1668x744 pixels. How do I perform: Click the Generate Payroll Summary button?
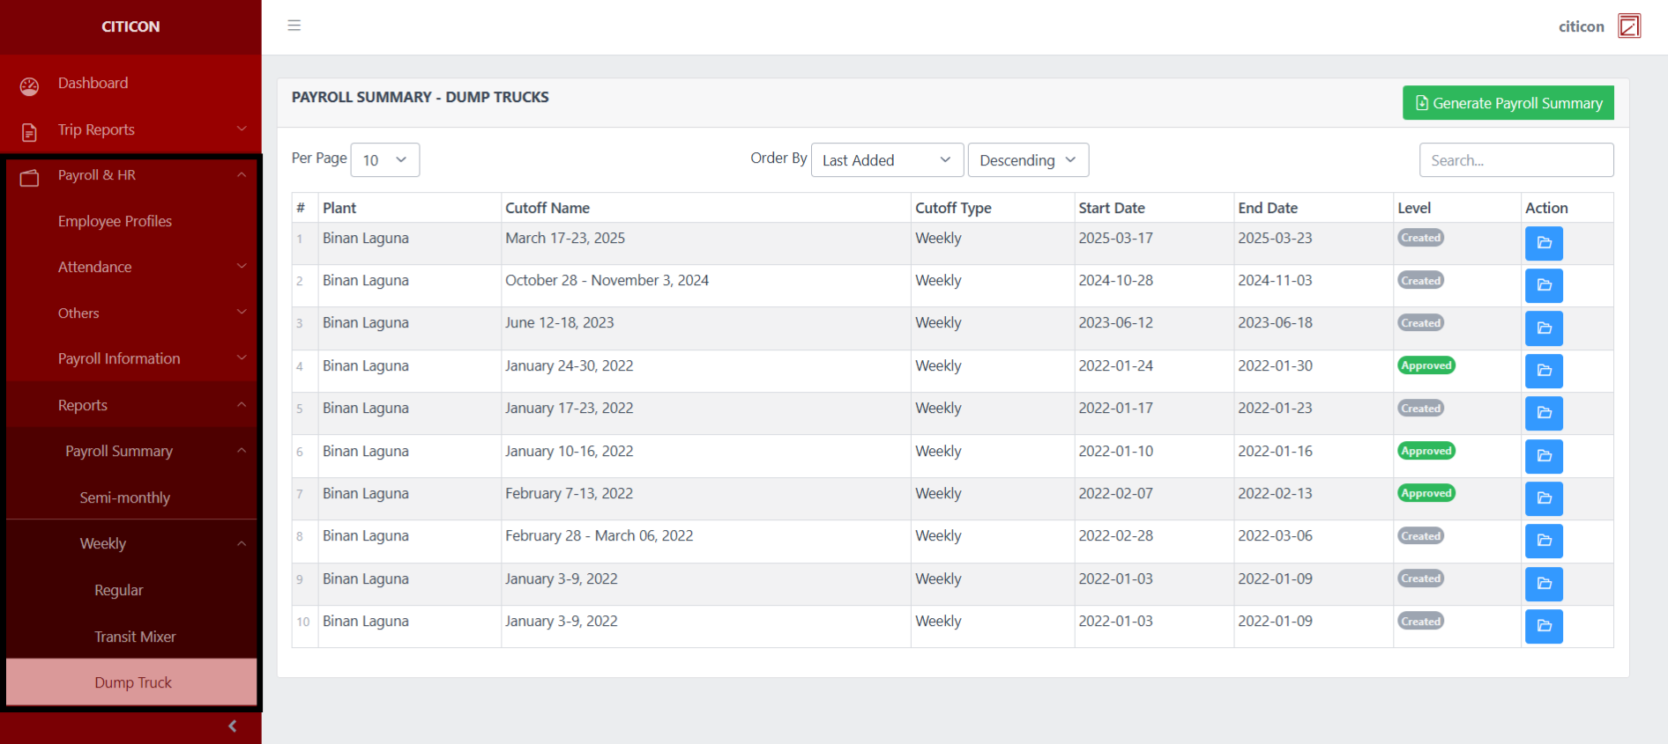click(1508, 103)
